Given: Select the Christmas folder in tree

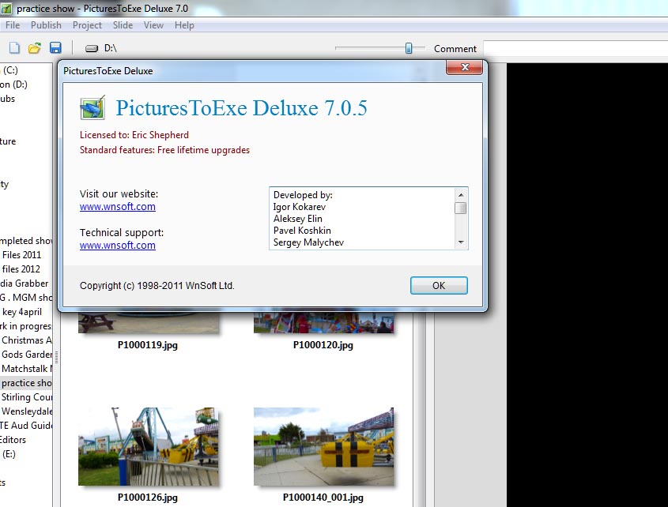Looking at the screenshot, I should pyautogui.click(x=27, y=340).
